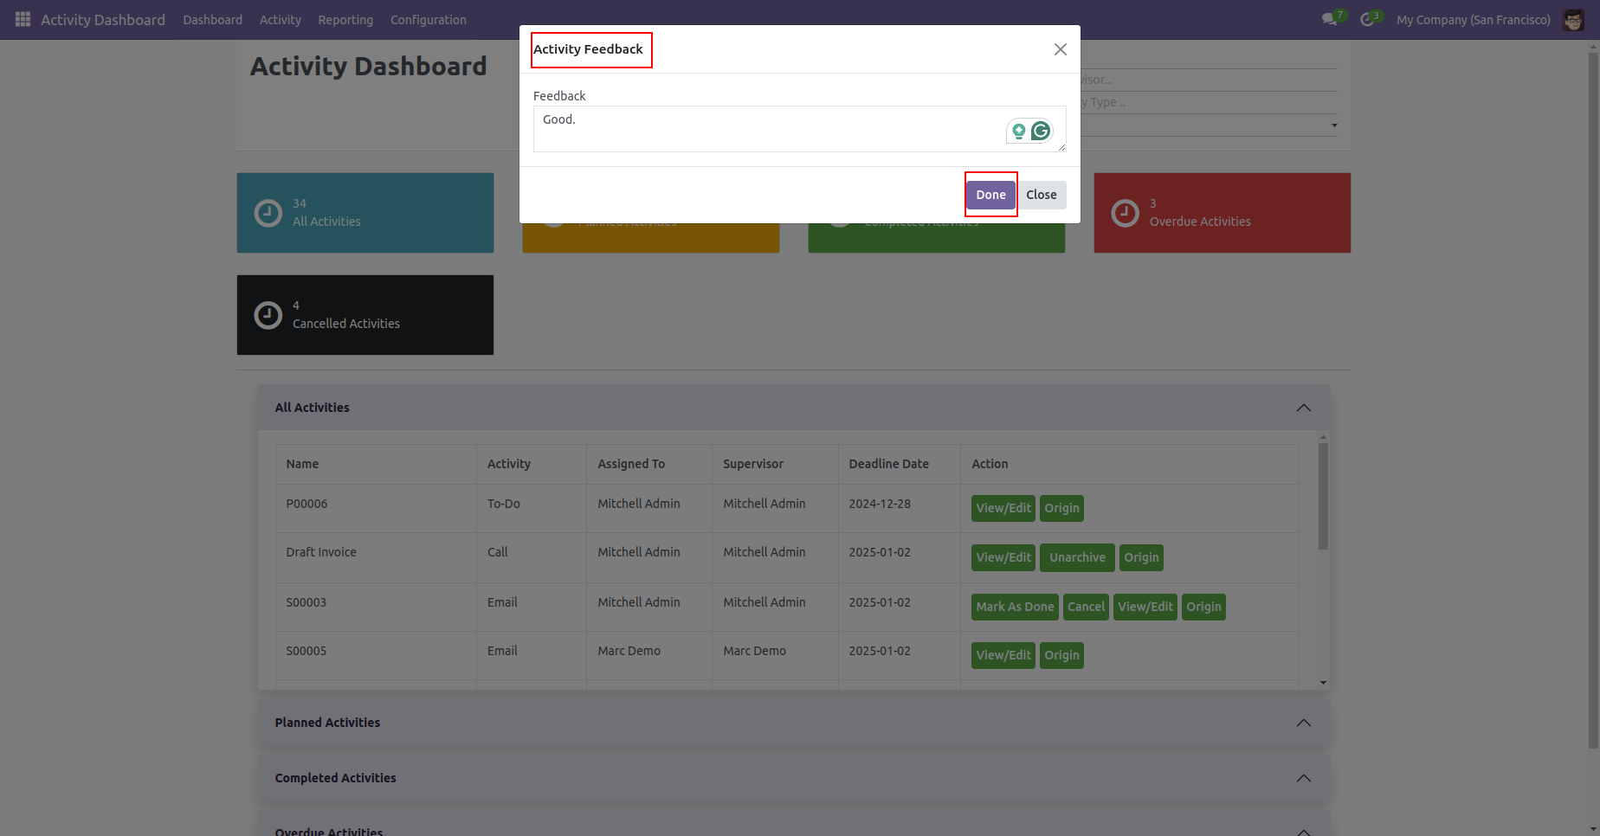Click View/Edit for S00005
This screenshot has height=836, width=1600.
click(1003, 655)
